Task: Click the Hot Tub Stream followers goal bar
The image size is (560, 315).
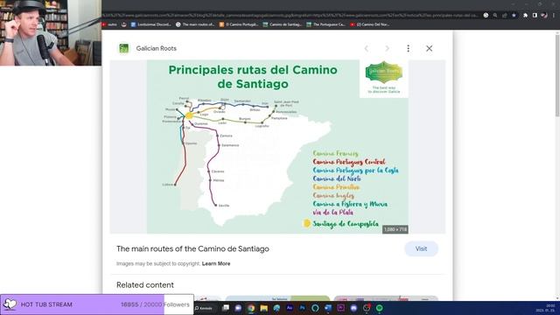Action: (x=97, y=304)
